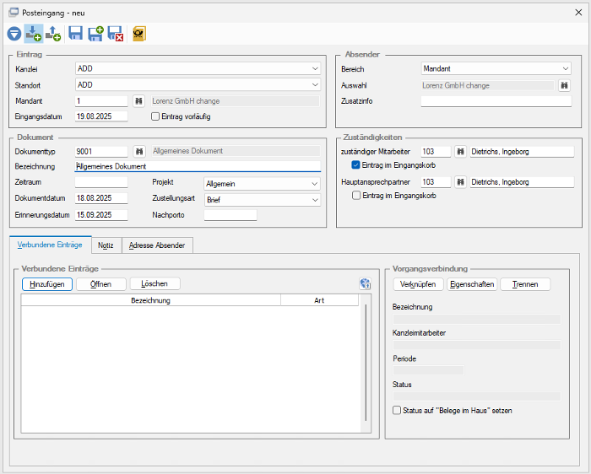Click the Eigenschaften button
This screenshot has width=591, height=474.
[x=472, y=284]
